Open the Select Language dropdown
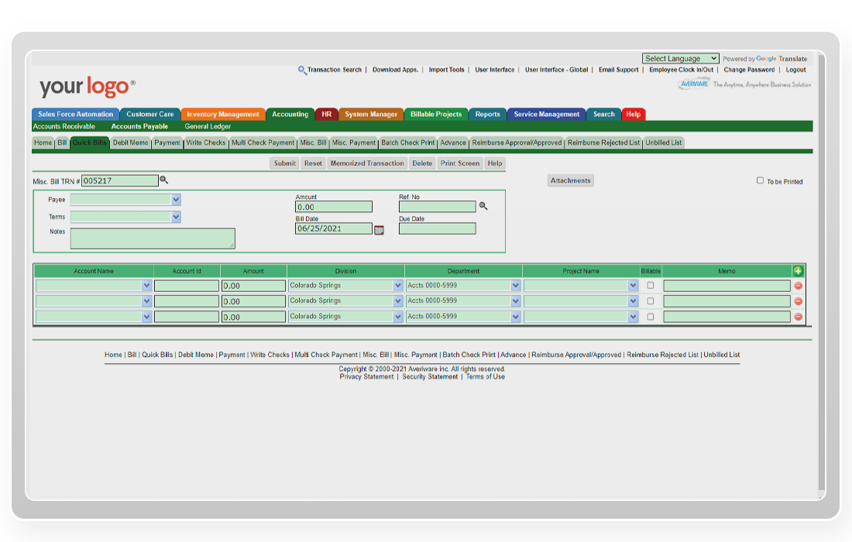The height and width of the screenshot is (542, 852). pos(680,58)
